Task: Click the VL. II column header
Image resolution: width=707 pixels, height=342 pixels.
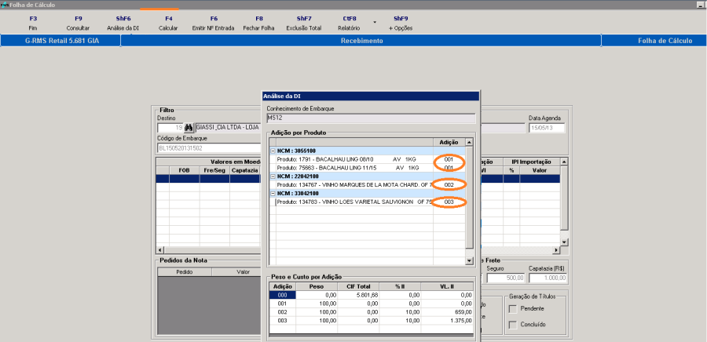Action: coord(447,286)
